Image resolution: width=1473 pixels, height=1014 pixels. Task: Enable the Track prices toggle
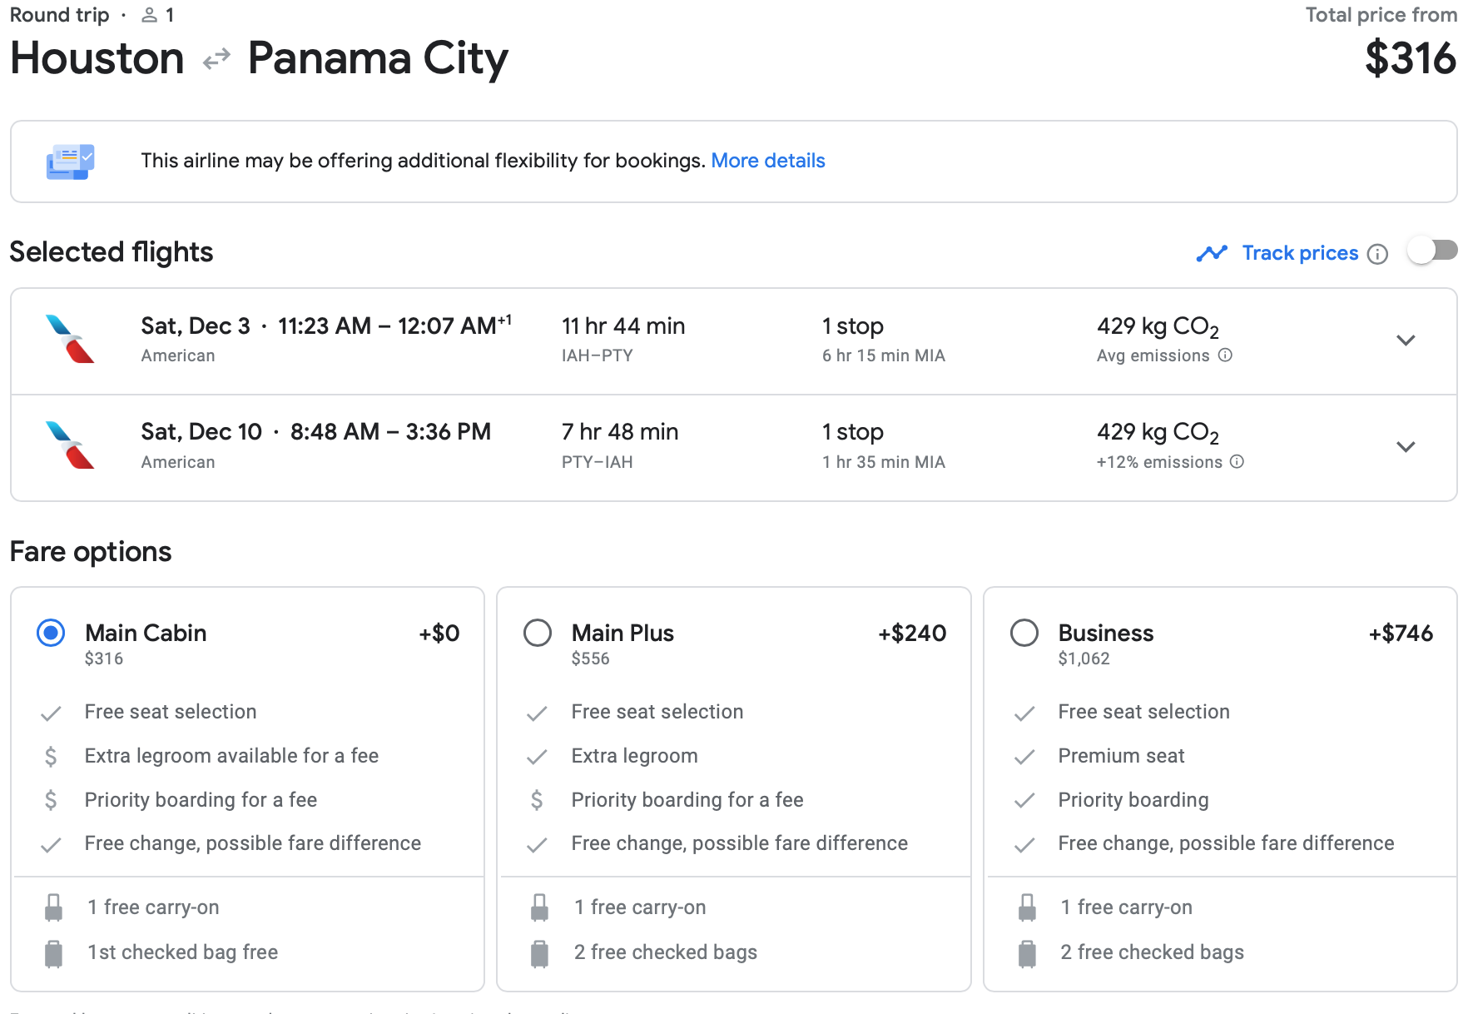pyautogui.click(x=1431, y=251)
